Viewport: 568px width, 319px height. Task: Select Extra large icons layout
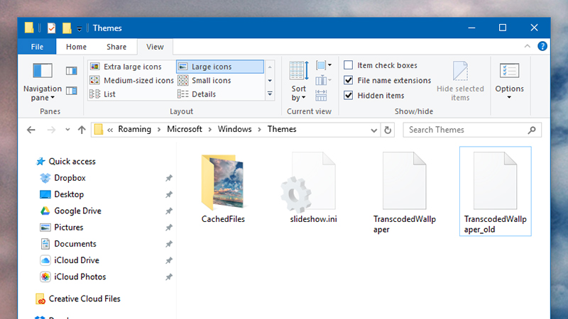[126, 67]
